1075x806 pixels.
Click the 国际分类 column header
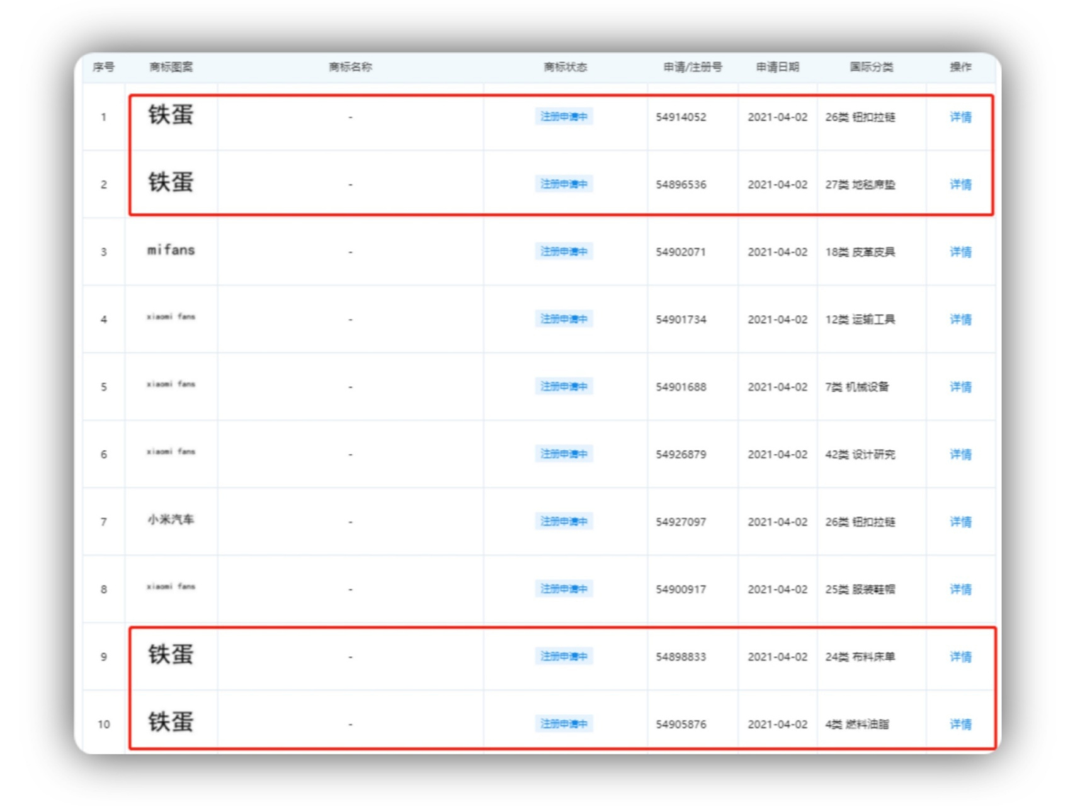[871, 67]
